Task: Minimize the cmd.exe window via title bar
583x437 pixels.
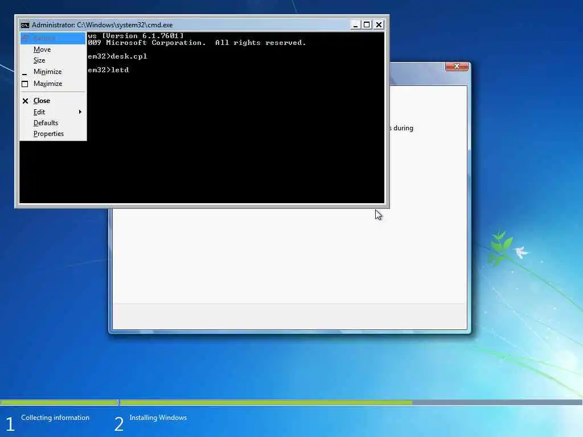Action: 355,25
